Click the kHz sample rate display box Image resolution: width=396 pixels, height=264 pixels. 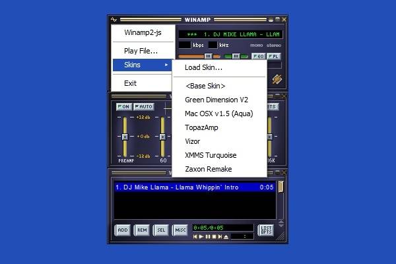pos(213,45)
